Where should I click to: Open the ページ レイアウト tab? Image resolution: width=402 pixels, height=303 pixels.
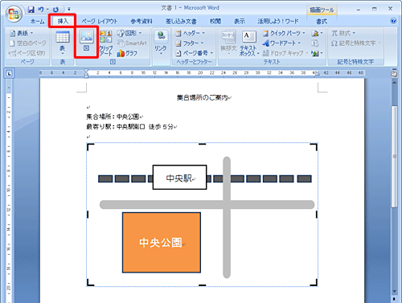100,21
